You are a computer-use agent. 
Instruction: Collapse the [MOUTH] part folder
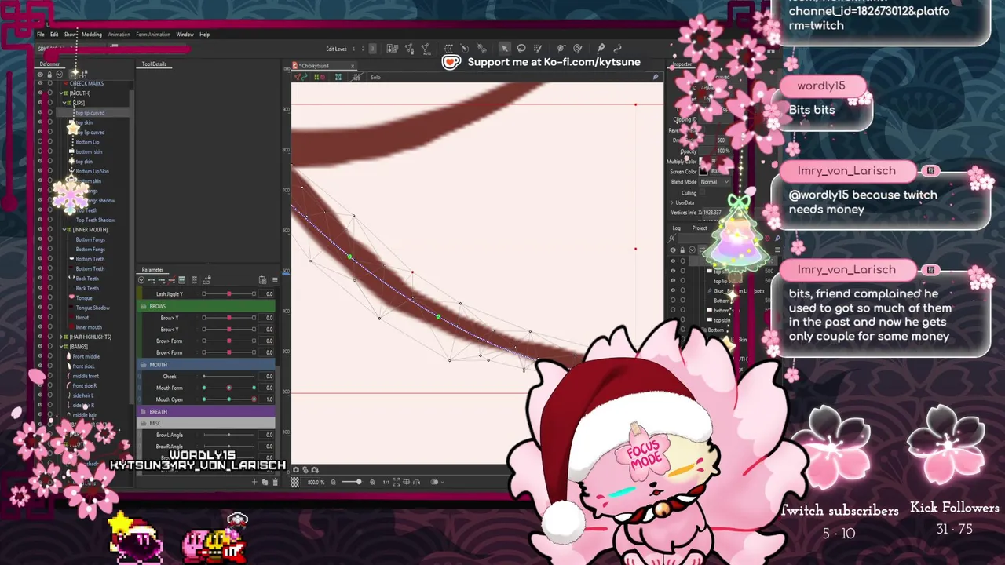pos(61,93)
